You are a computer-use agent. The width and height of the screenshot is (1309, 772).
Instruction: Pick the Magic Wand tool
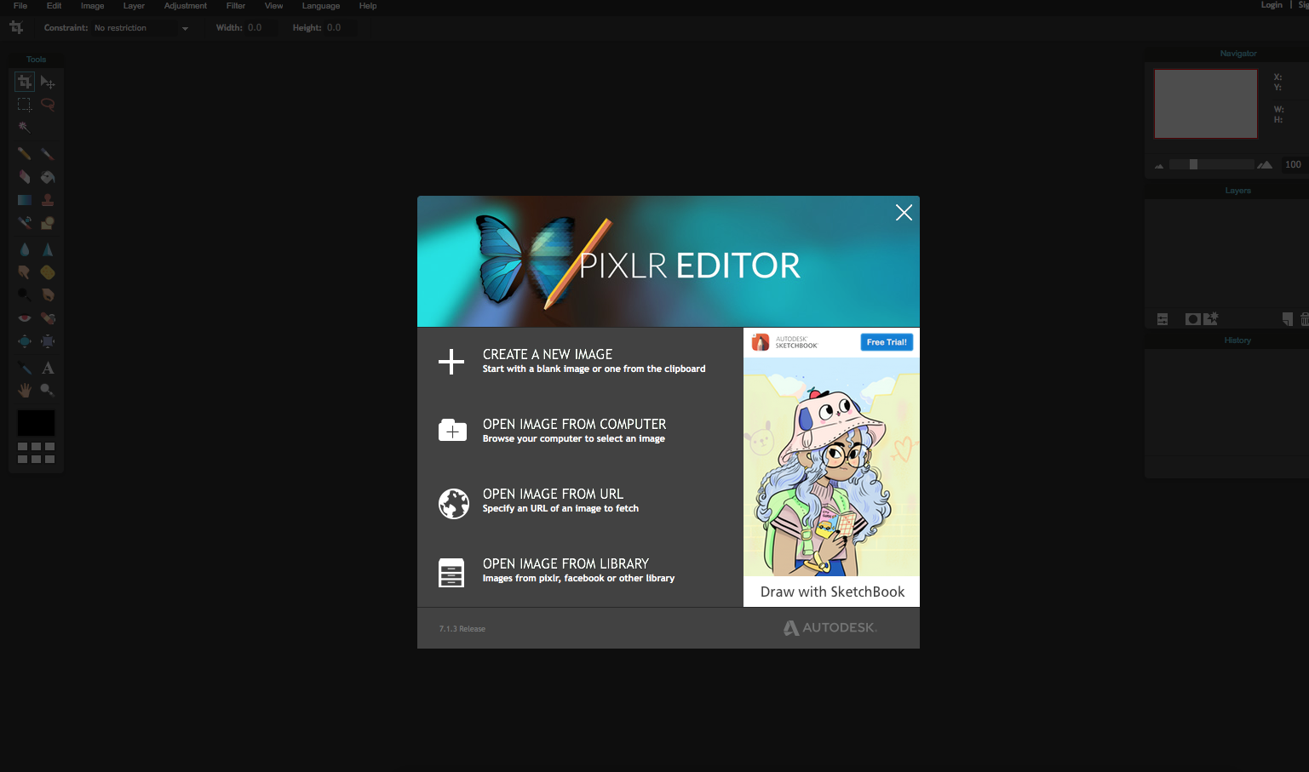click(x=25, y=128)
